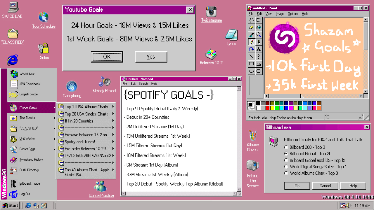Open the Options menu in Paint

[293, 14]
